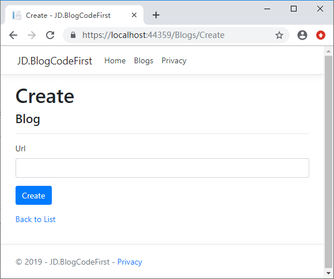View site security via the padlock icon

click(73, 35)
